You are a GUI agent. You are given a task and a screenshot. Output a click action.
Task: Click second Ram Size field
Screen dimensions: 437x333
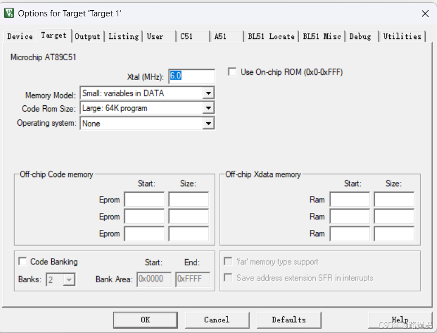394,216
